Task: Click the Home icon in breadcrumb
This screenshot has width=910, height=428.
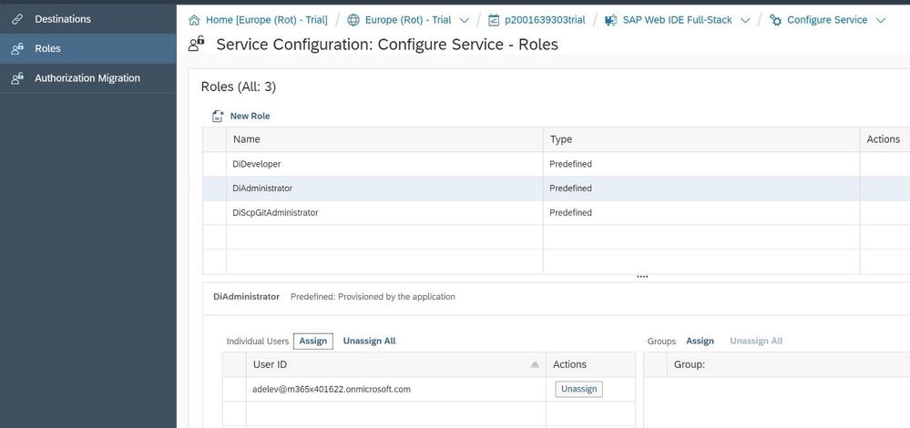Action: tap(193, 20)
